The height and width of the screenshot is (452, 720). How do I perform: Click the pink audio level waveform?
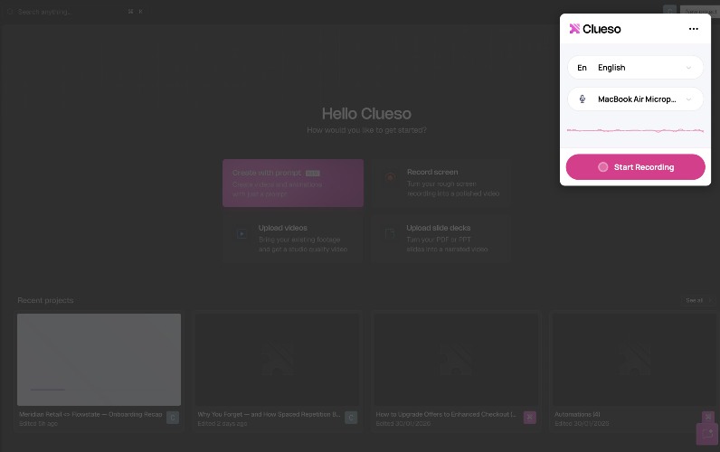click(635, 131)
